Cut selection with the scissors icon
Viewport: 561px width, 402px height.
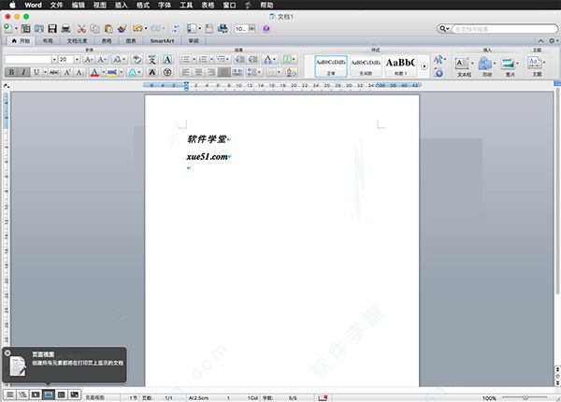click(x=81, y=29)
